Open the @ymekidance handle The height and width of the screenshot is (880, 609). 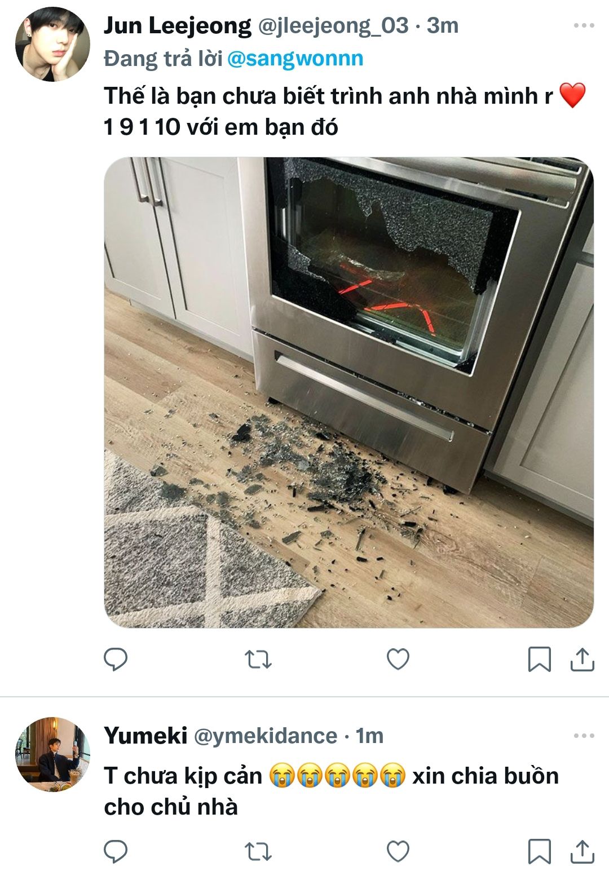266,736
